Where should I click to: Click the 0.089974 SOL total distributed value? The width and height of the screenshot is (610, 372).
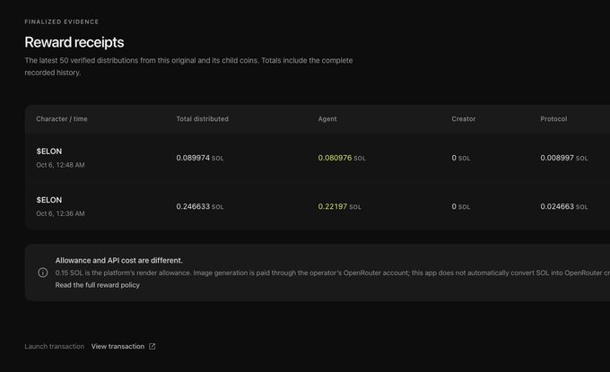tap(200, 158)
